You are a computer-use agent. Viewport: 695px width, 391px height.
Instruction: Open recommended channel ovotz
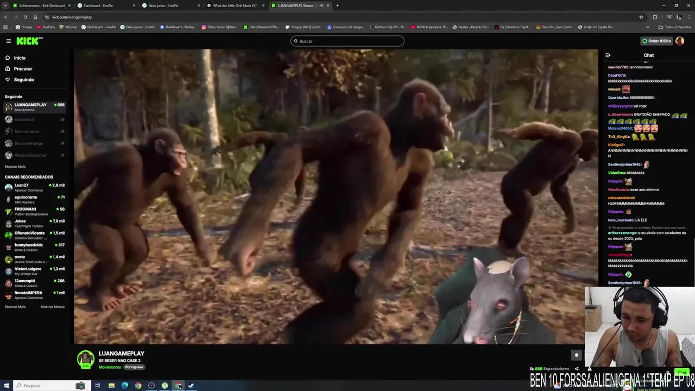click(35, 259)
